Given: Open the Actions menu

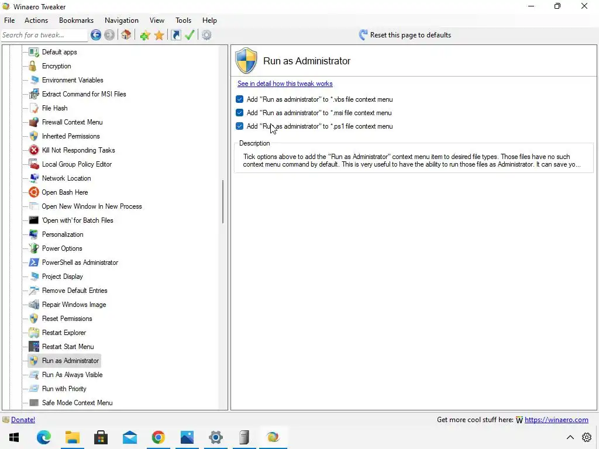Looking at the screenshot, I should coord(36,20).
